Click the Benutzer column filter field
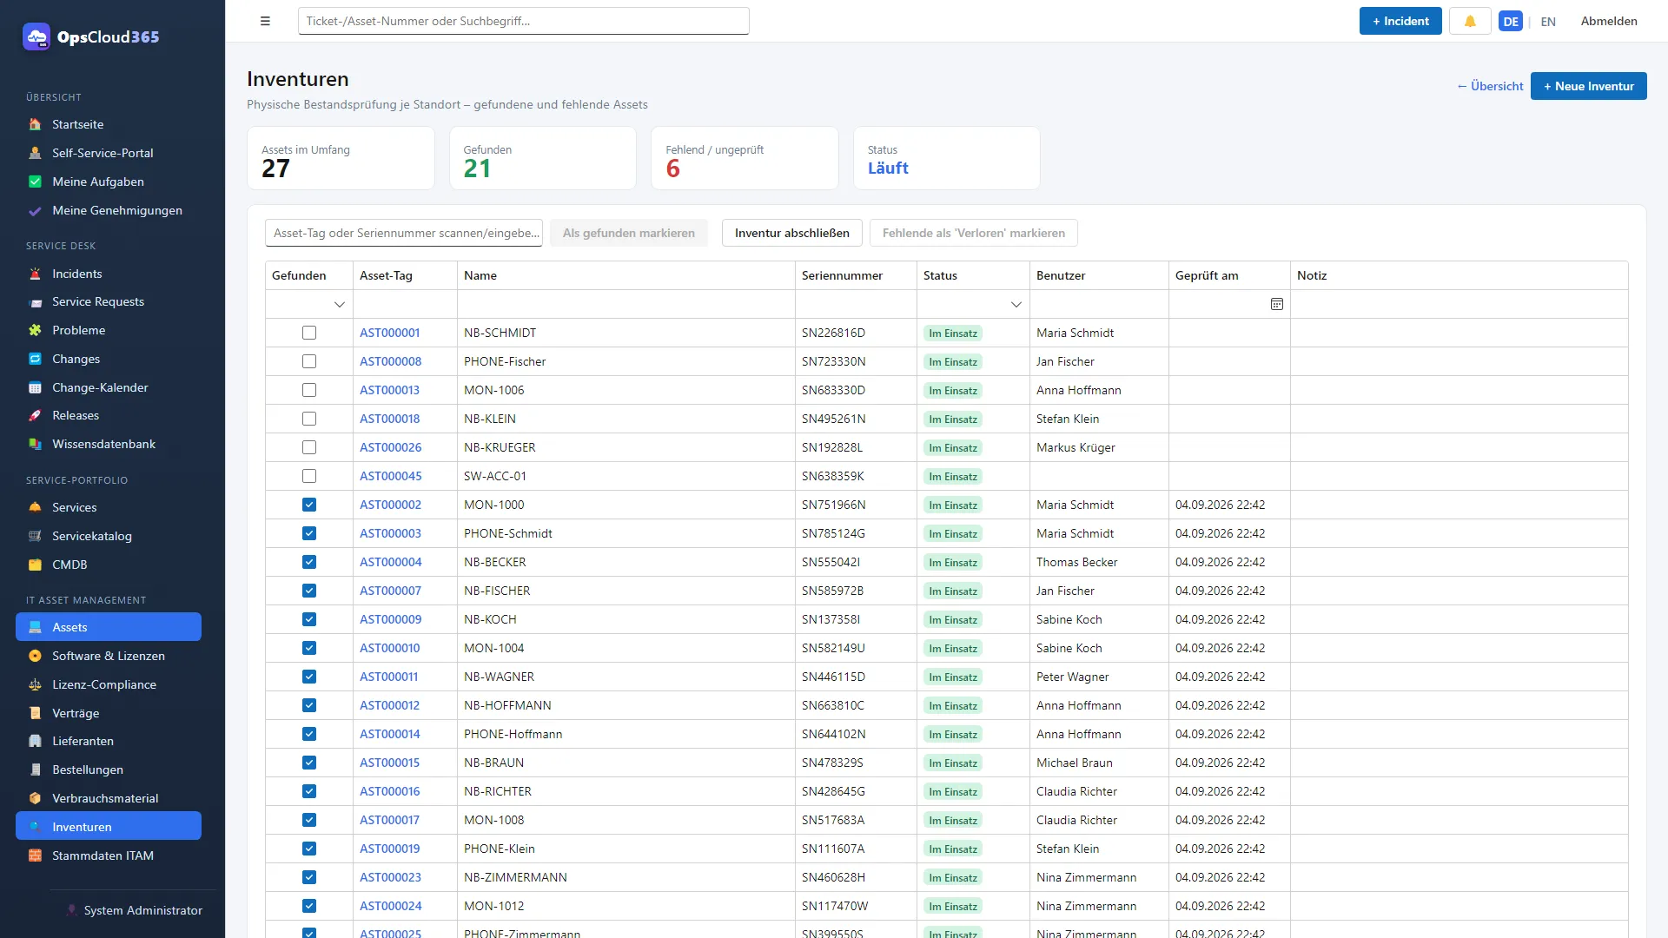The image size is (1668, 938). (x=1099, y=304)
